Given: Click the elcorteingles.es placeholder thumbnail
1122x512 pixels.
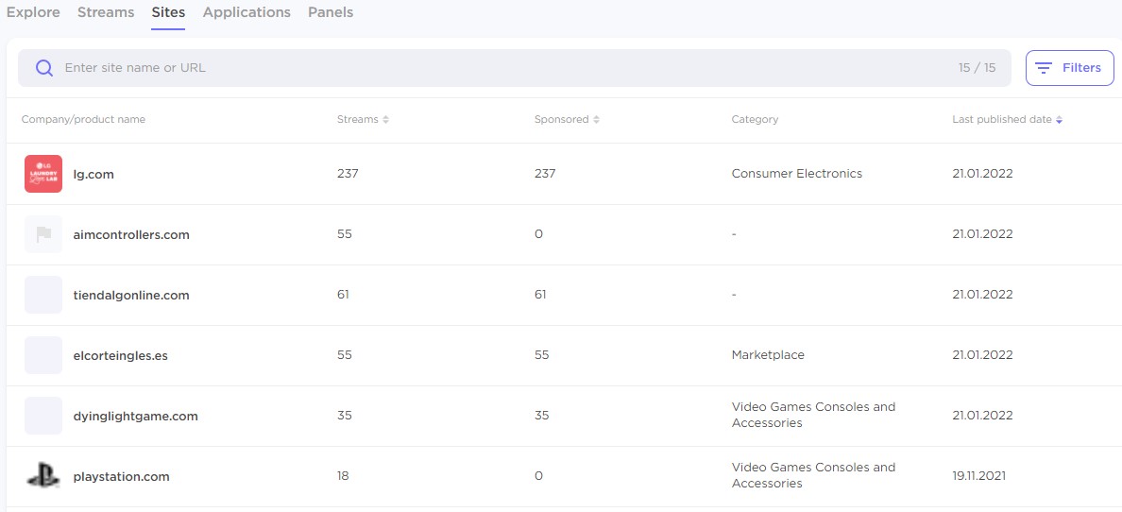Looking at the screenshot, I should coord(43,355).
